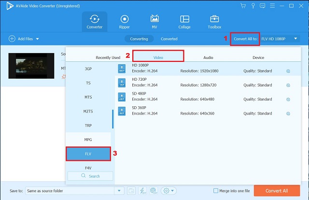
Task: Toggle the lightning acceleration icon
Action: click(x=142, y=191)
